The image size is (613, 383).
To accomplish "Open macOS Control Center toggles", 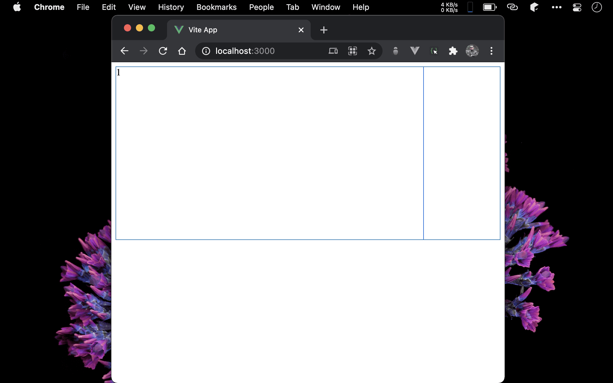I will [577, 7].
